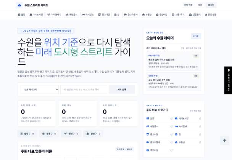Open the 거리연대기 navigation item
This screenshot has height=160, width=232.
(54, 14)
